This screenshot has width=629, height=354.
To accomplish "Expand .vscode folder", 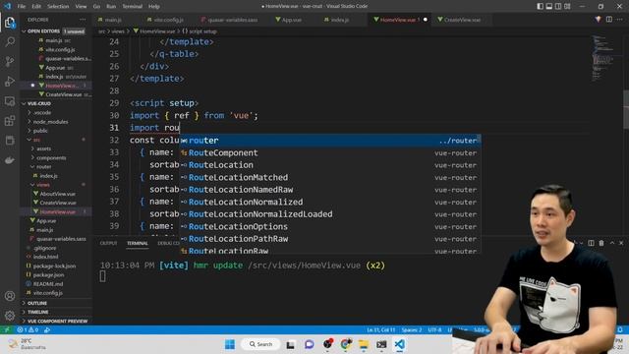I will (42, 112).
